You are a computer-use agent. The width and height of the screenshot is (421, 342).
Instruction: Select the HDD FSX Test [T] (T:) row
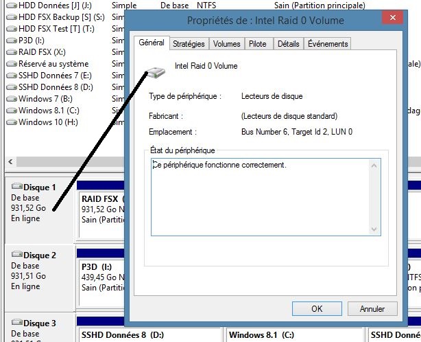pos(65,29)
